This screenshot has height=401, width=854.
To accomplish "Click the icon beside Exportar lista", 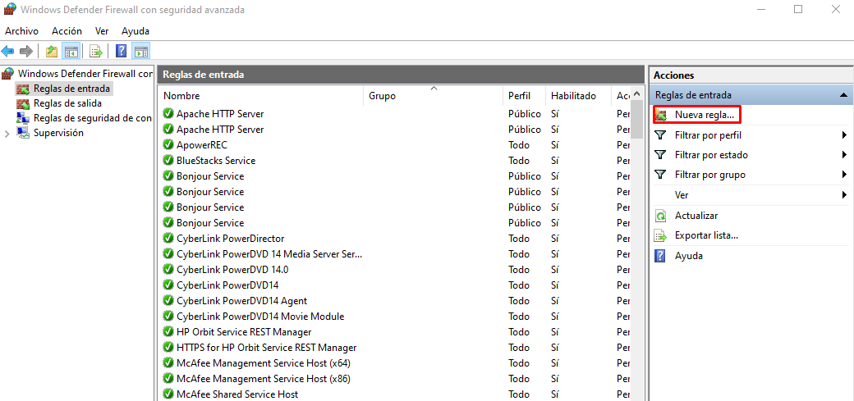I will click(661, 235).
